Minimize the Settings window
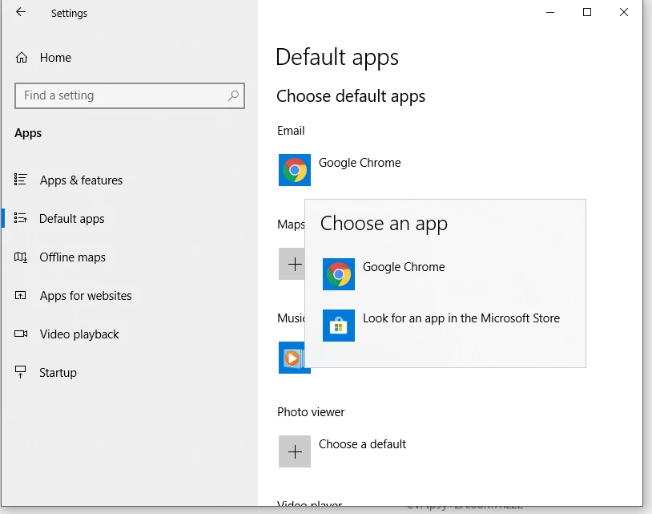The height and width of the screenshot is (514, 652). click(550, 13)
